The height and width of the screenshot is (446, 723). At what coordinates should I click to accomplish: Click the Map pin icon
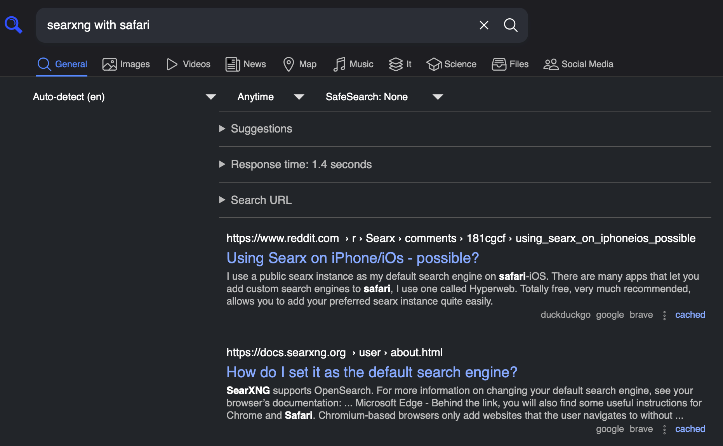[x=289, y=64]
